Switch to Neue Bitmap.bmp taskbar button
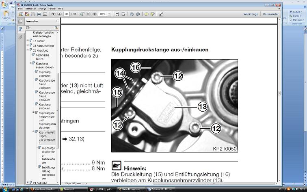 click(132, 189)
